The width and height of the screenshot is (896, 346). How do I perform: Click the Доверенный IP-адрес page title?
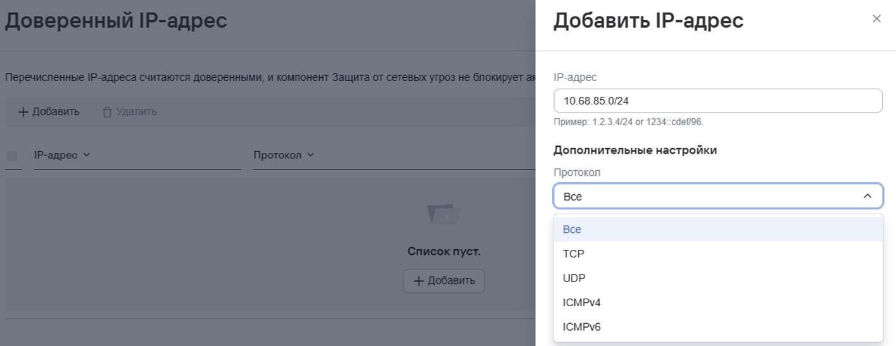point(116,20)
